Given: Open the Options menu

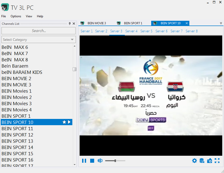Looking at the screenshot, I should pos(16,16).
